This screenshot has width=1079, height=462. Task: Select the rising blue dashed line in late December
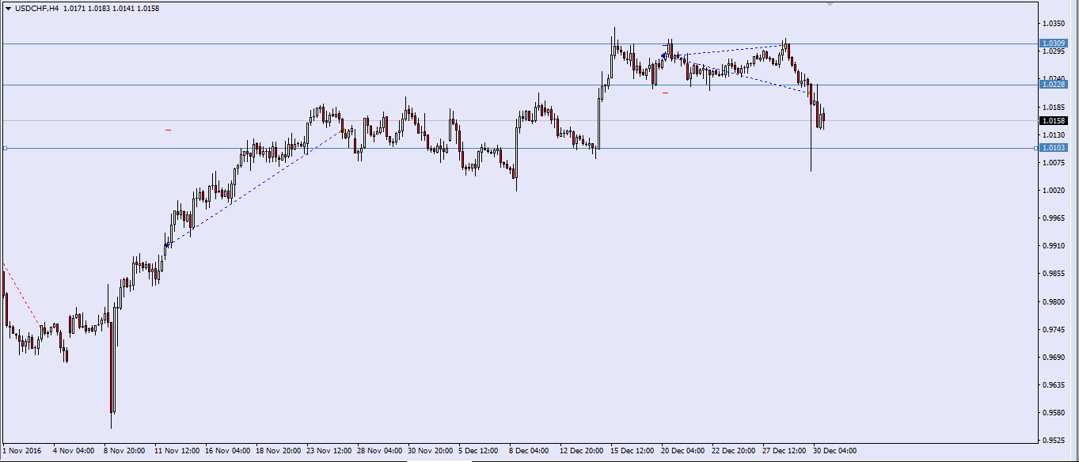click(x=724, y=51)
